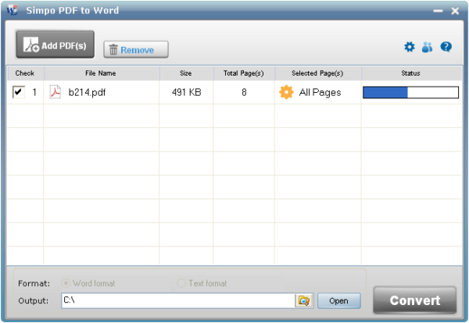This screenshot has width=469, height=323.
Task: Open help via the question mark icon
Action: tap(446, 47)
